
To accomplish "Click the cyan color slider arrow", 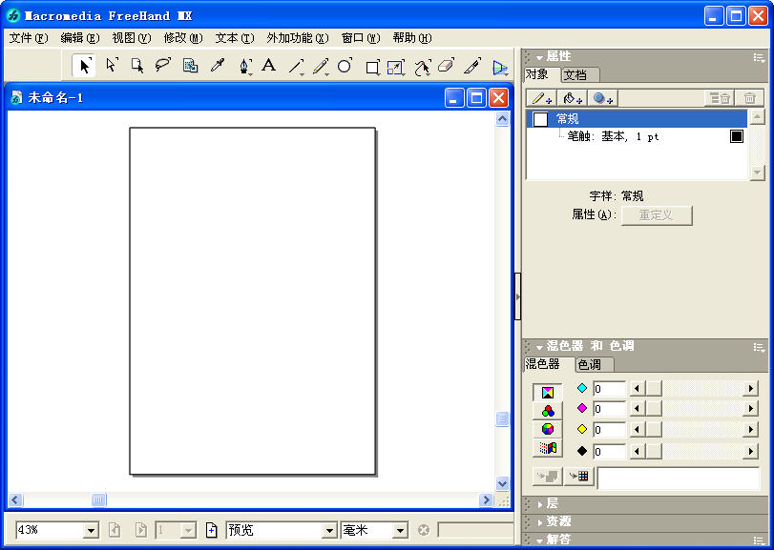I will coord(635,389).
